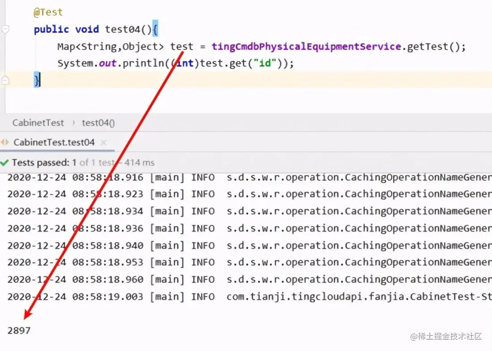Click the log line timestamped 08:58:18.940
The width and height of the screenshot is (492, 351).
tap(250, 245)
